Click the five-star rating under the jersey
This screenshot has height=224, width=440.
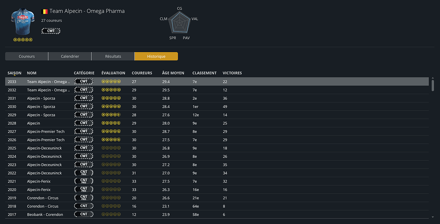click(x=23, y=40)
